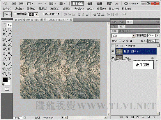Set the foreground color swatch
The width and height of the screenshot is (161, 120).
5,80
